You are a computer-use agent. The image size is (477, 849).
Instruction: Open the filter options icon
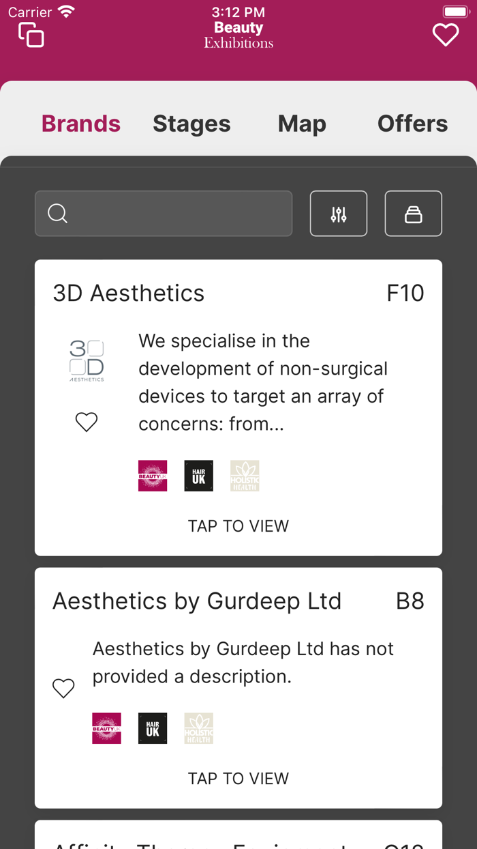pyautogui.click(x=339, y=214)
